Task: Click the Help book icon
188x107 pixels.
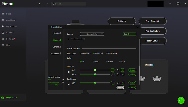Action: [3, 45]
